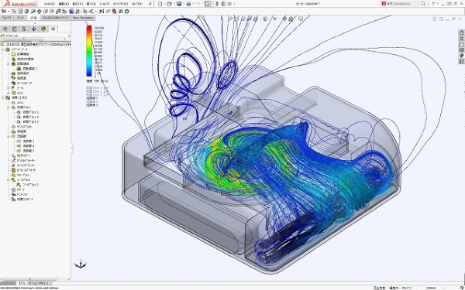Click the Home icon in right task pane
465x290 pixels.
pos(461,32)
